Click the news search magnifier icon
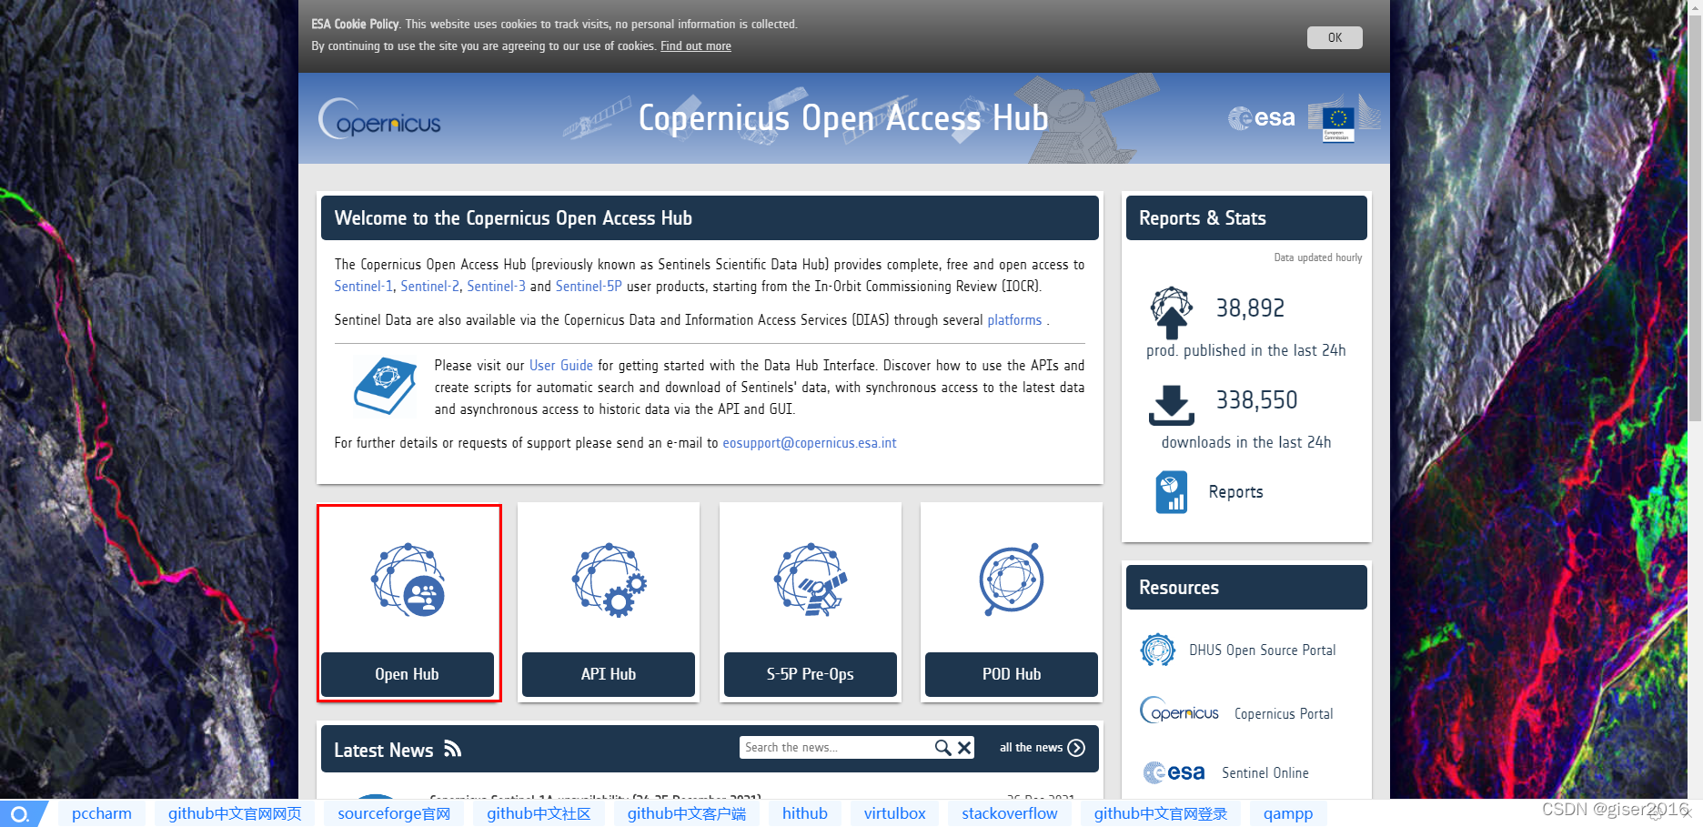The width and height of the screenshot is (1703, 827). click(x=943, y=748)
